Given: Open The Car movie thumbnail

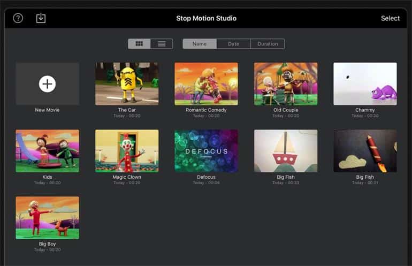Looking at the screenshot, I should coord(127,84).
